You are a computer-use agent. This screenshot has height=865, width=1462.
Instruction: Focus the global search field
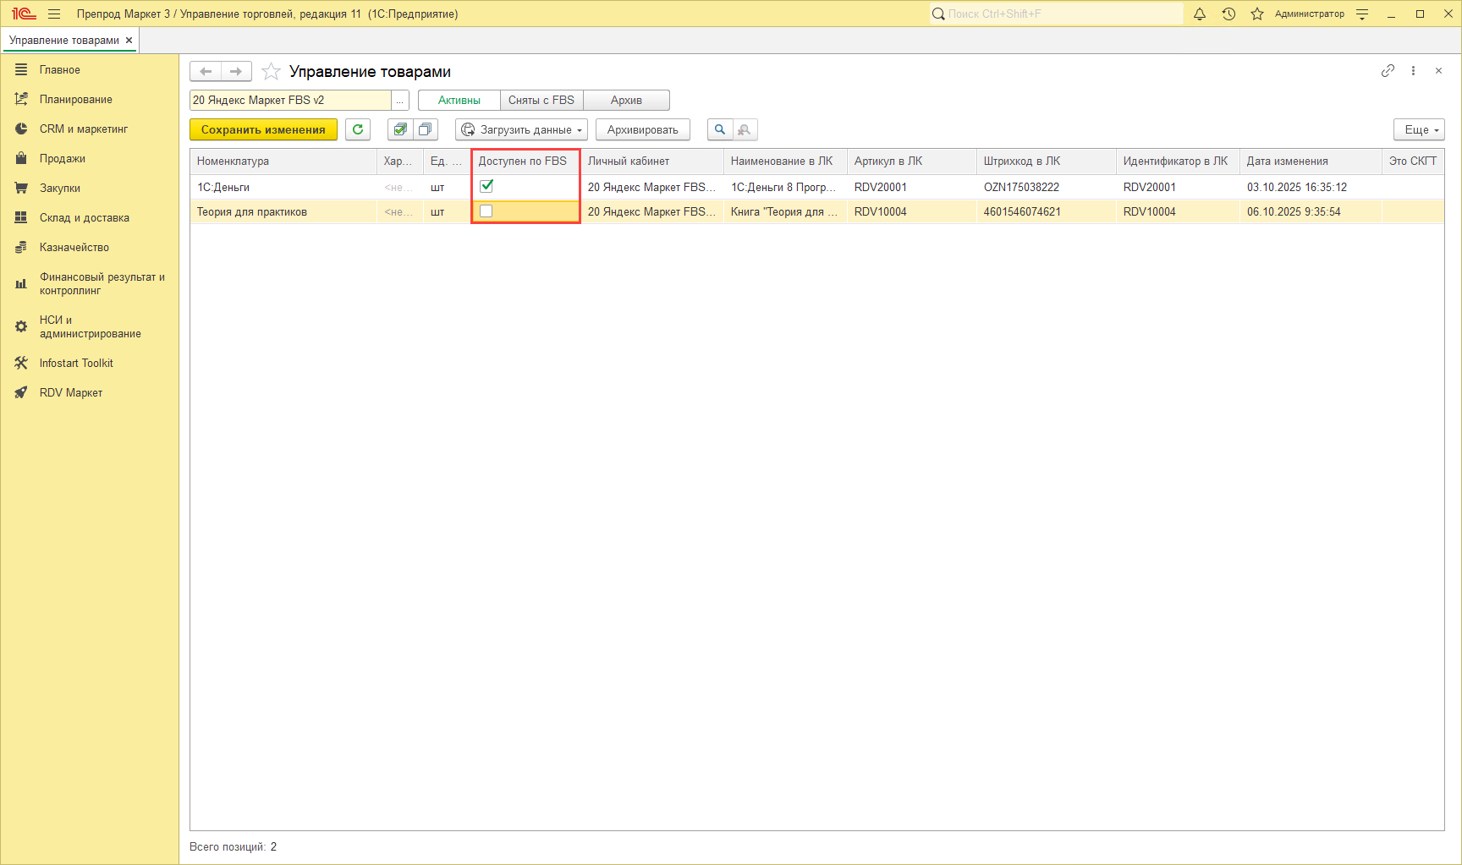coord(1057,14)
